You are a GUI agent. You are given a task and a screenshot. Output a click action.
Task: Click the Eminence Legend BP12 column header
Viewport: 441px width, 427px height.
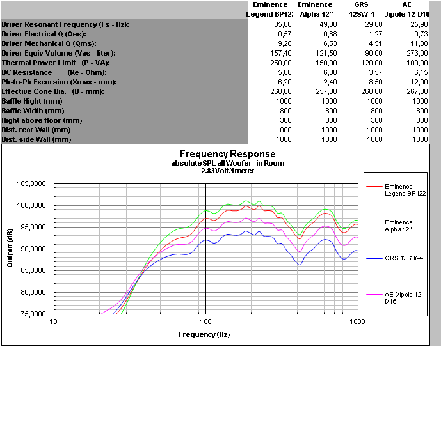(x=269, y=10)
